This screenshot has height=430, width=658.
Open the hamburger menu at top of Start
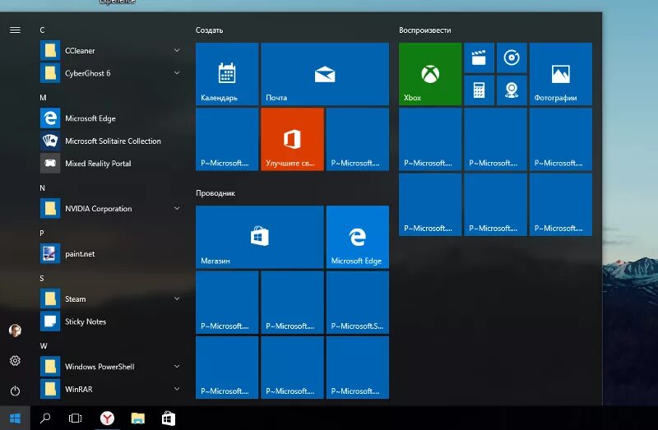15,30
